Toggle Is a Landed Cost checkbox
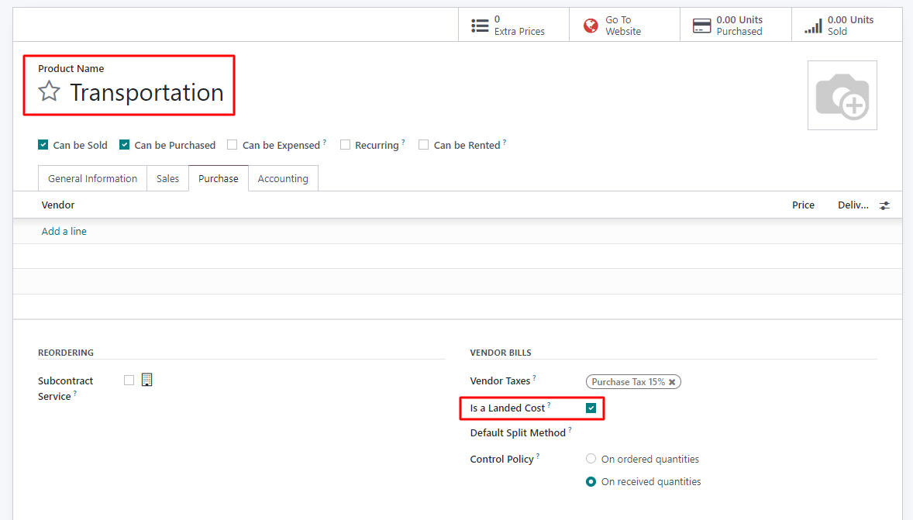The height and width of the screenshot is (520, 913). (x=591, y=408)
